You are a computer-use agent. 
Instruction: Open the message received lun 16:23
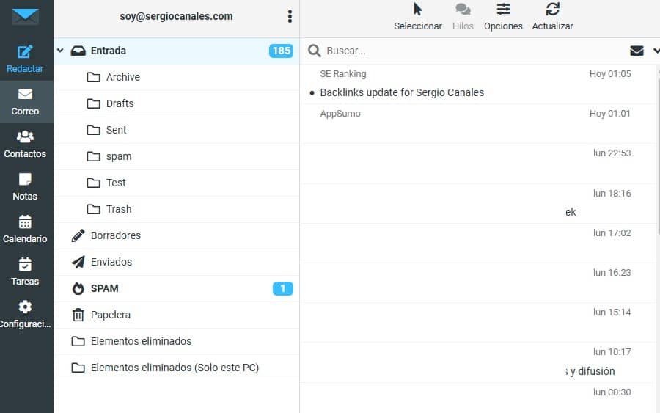(x=477, y=283)
